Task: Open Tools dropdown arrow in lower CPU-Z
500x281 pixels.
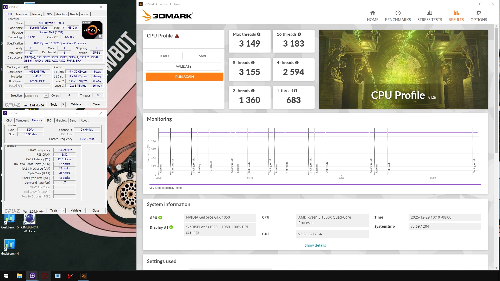Action: point(63,210)
